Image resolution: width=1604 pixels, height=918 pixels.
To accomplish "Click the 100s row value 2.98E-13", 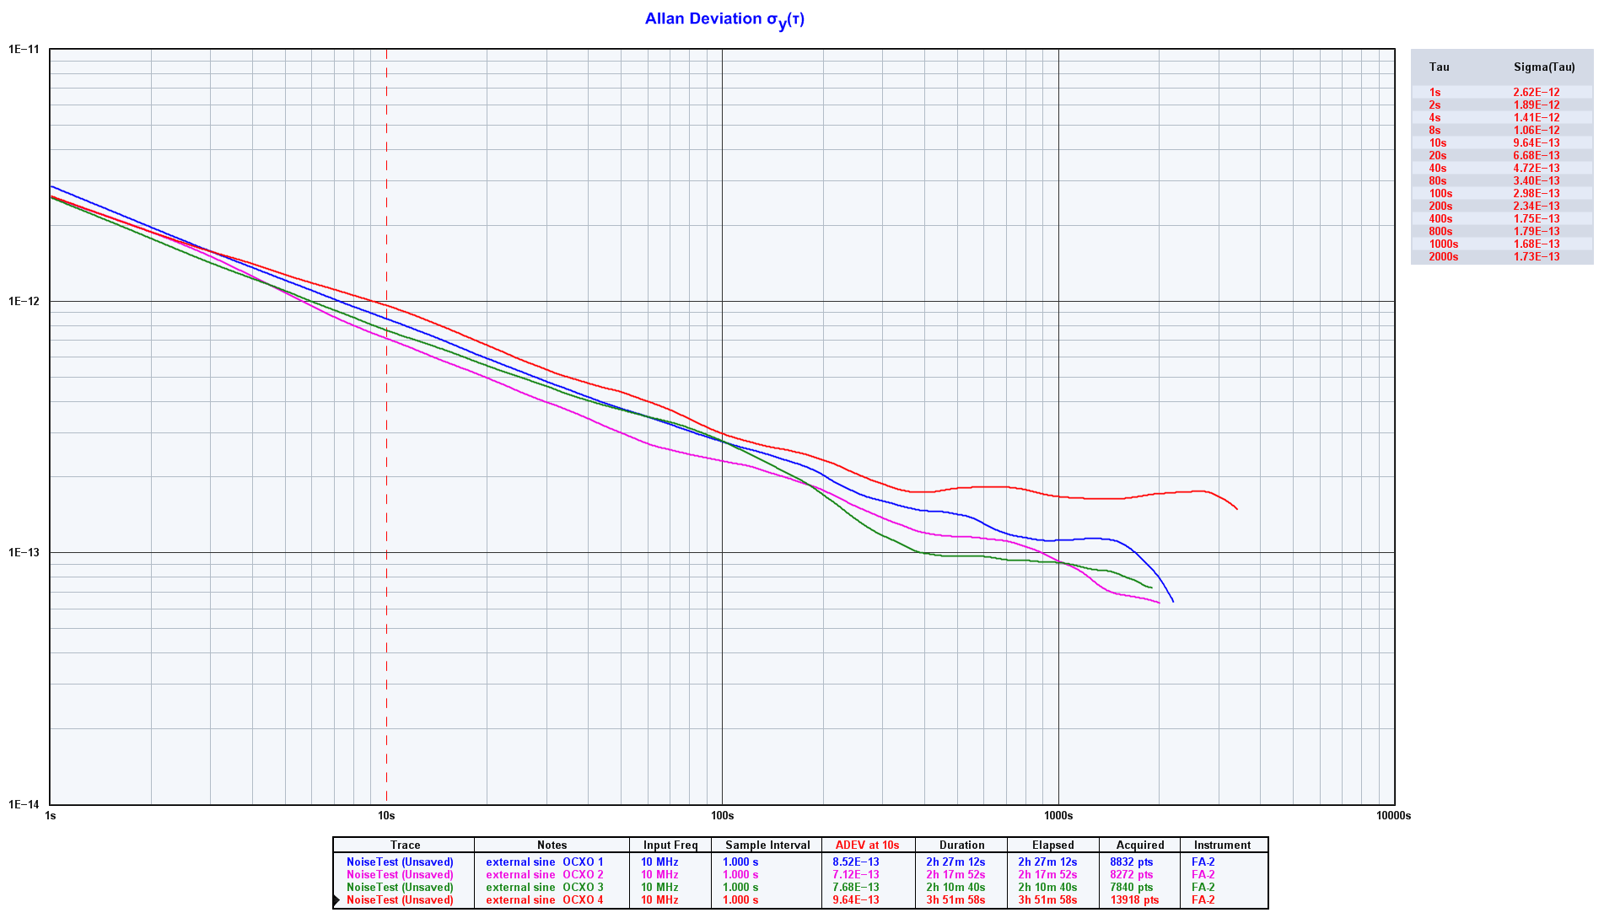I will [x=1537, y=194].
